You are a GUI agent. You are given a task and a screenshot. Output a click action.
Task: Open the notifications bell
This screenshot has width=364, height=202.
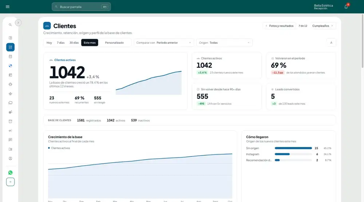coord(346,7)
